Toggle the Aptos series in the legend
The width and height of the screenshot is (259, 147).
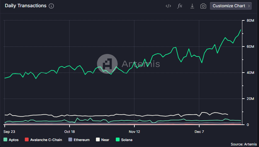11,139
